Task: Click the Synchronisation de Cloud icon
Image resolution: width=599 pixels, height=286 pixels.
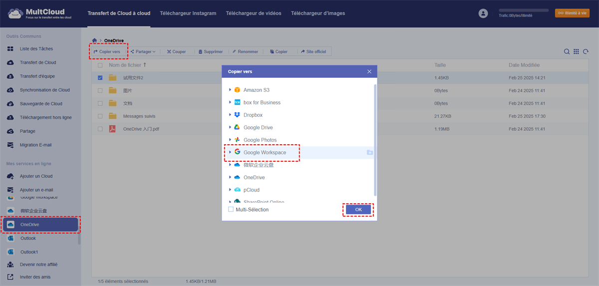Action: (x=10, y=90)
